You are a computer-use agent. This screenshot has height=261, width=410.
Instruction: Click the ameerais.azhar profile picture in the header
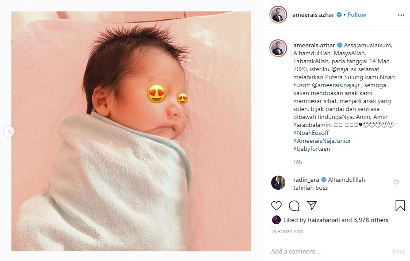[278, 15]
